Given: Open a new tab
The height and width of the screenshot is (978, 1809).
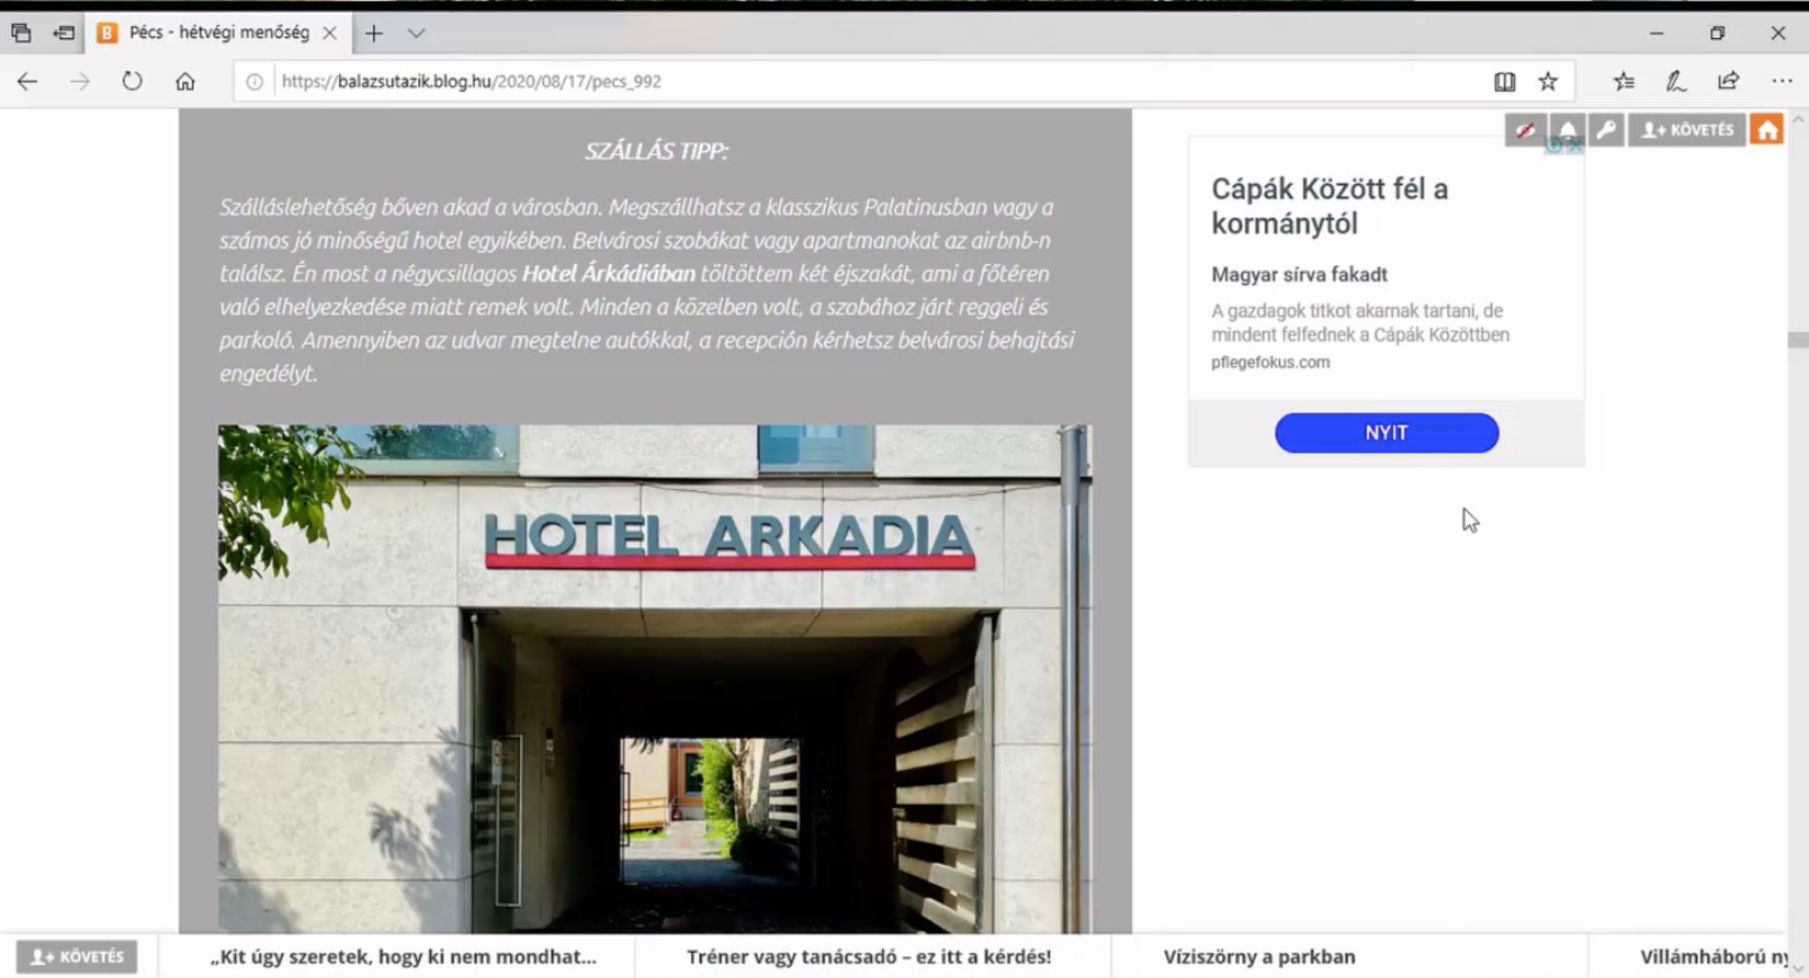Looking at the screenshot, I should [374, 33].
